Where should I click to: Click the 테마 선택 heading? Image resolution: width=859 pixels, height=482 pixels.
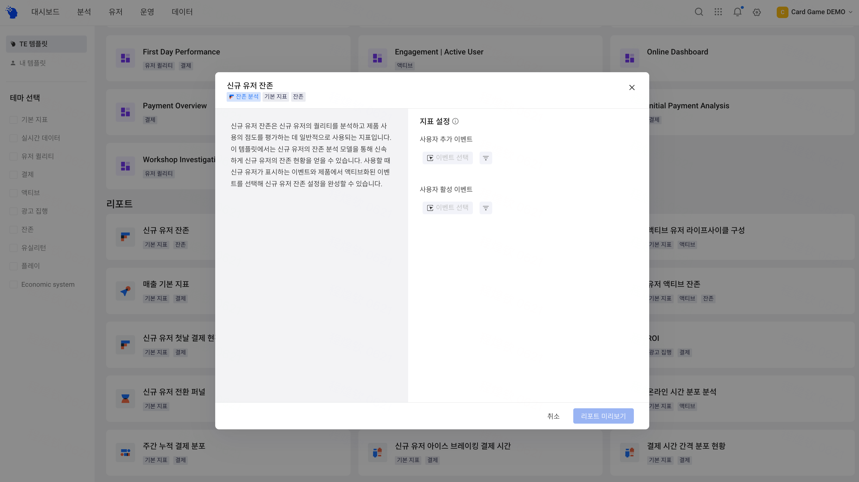(x=25, y=98)
